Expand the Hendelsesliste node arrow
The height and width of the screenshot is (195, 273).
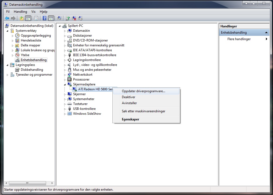tap(12, 41)
